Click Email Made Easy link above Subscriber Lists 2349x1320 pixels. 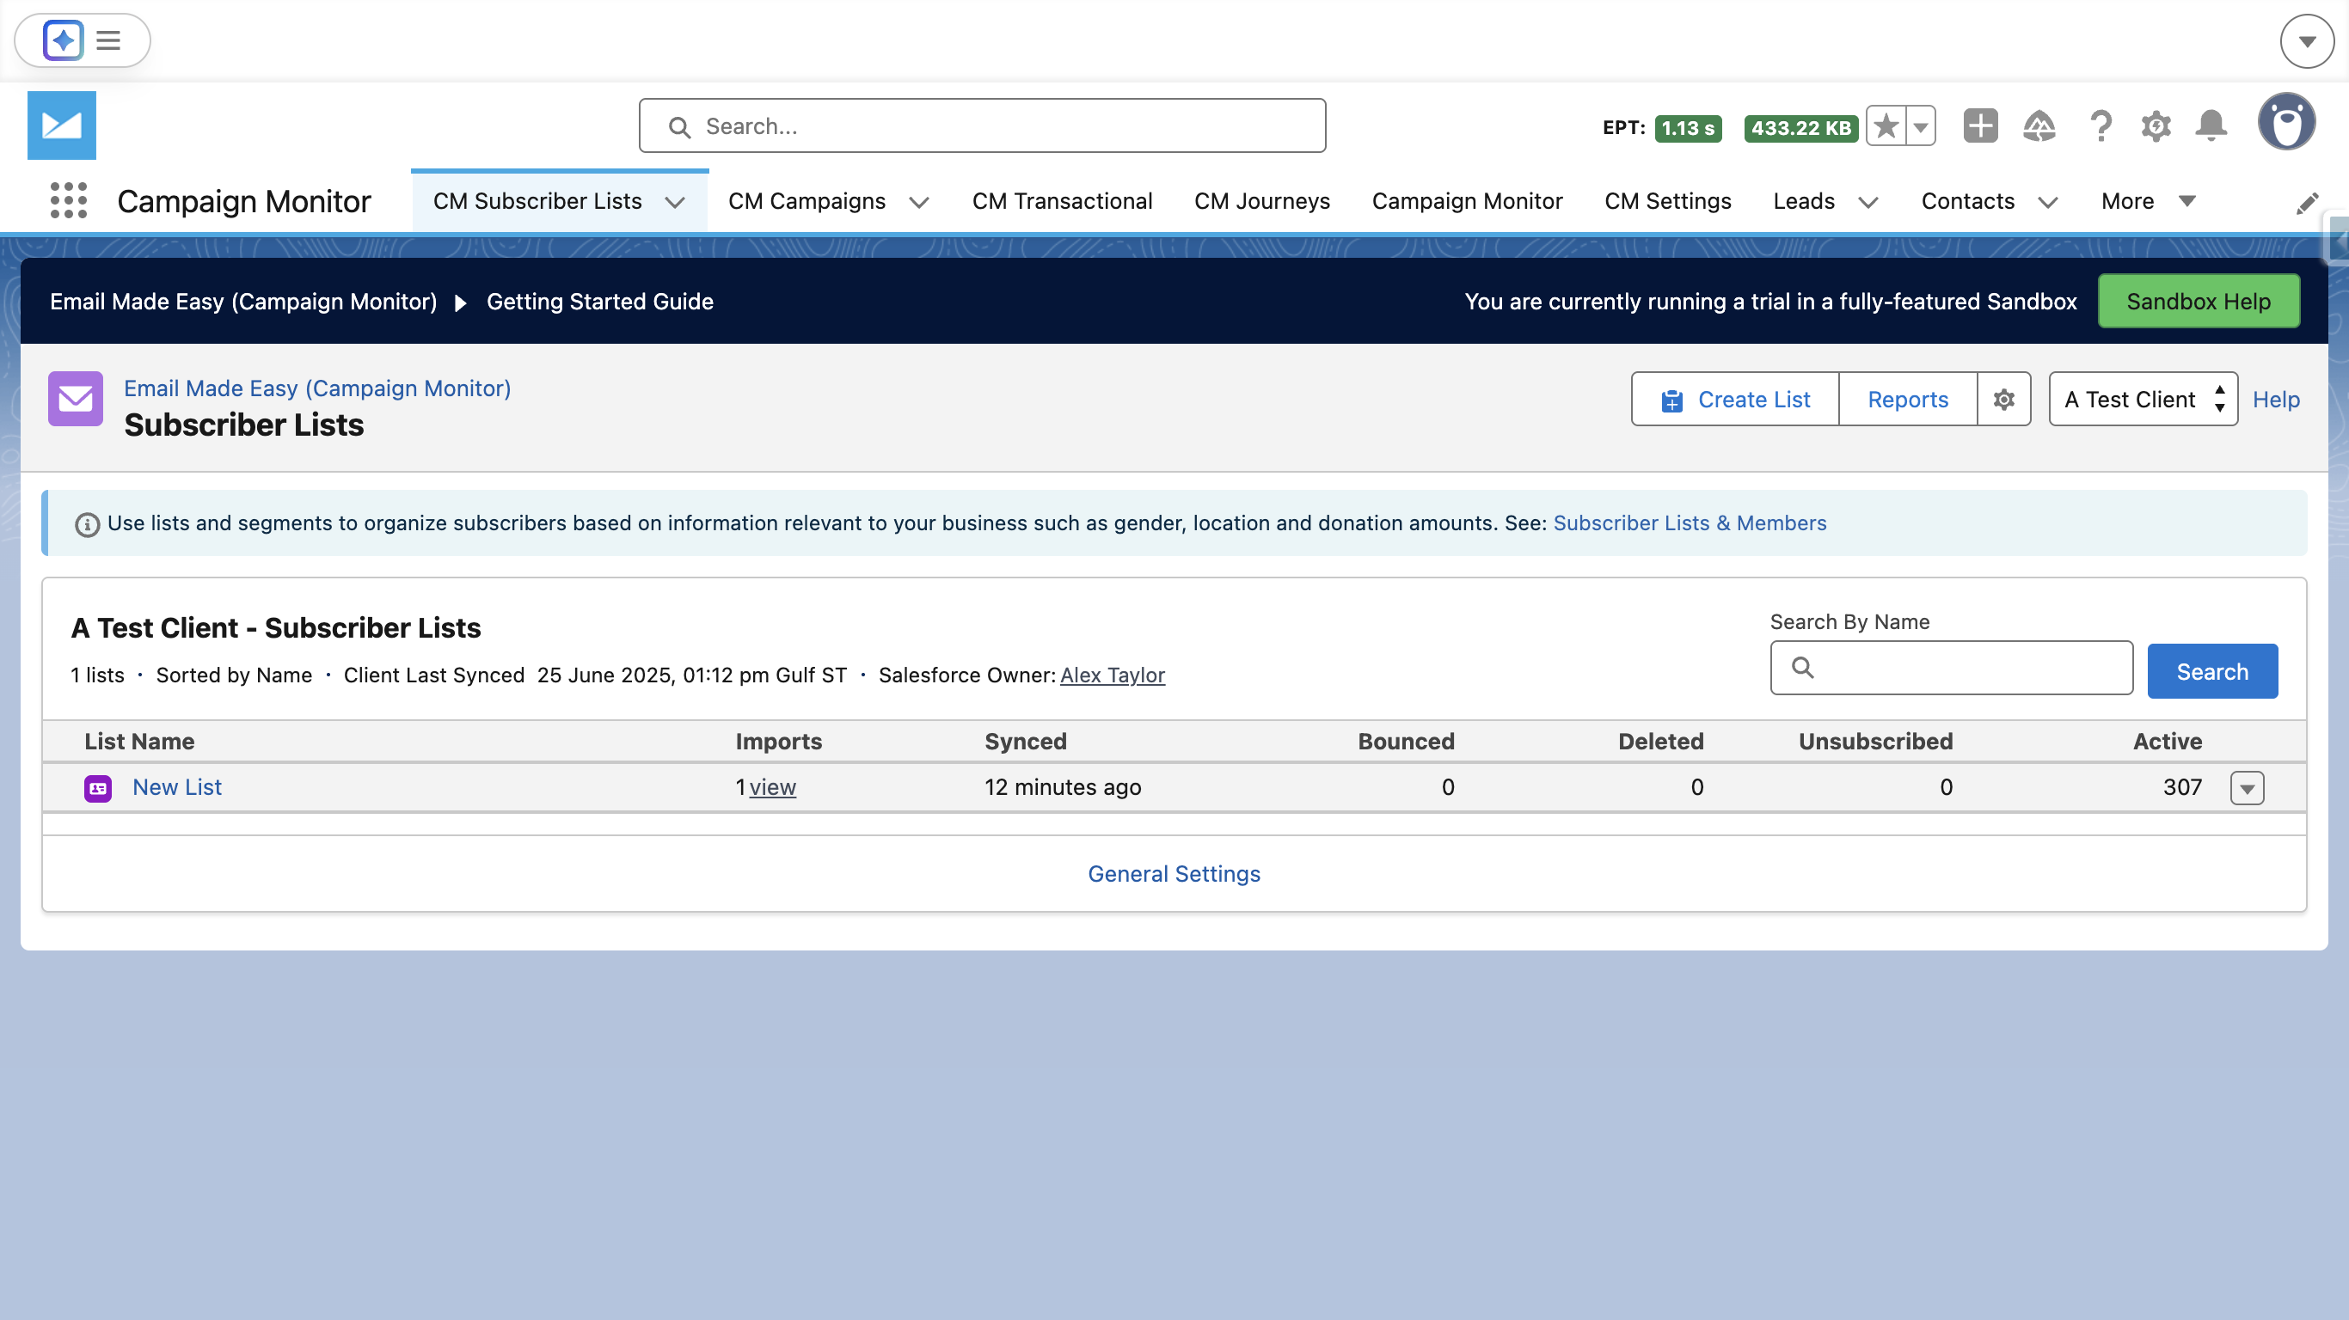[x=317, y=388]
